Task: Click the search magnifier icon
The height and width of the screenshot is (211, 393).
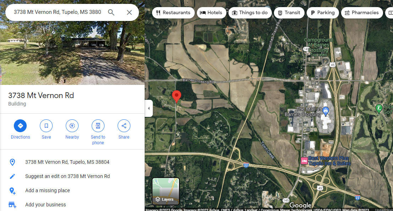Action: [x=111, y=12]
